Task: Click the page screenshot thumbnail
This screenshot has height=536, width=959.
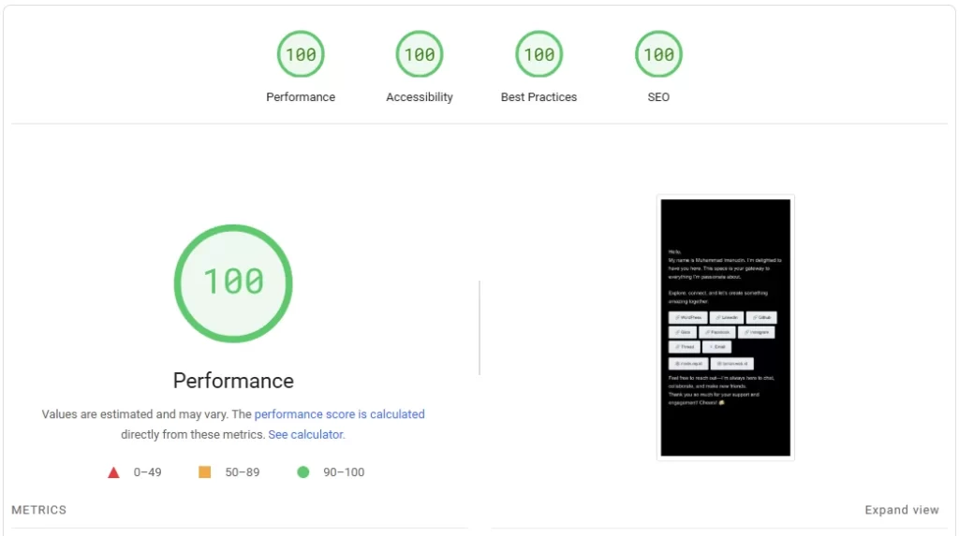Action: tap(725, 327)
